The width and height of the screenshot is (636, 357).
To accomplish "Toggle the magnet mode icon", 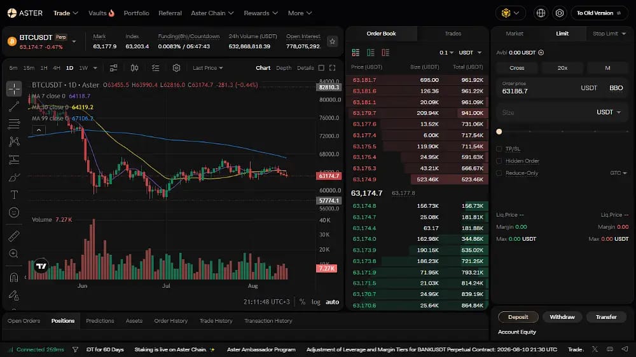I will pos(14,278).
